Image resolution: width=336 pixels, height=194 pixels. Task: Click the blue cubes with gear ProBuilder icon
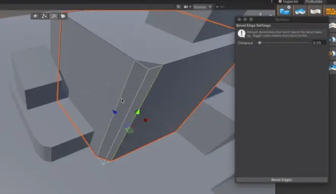coord(285,10)
